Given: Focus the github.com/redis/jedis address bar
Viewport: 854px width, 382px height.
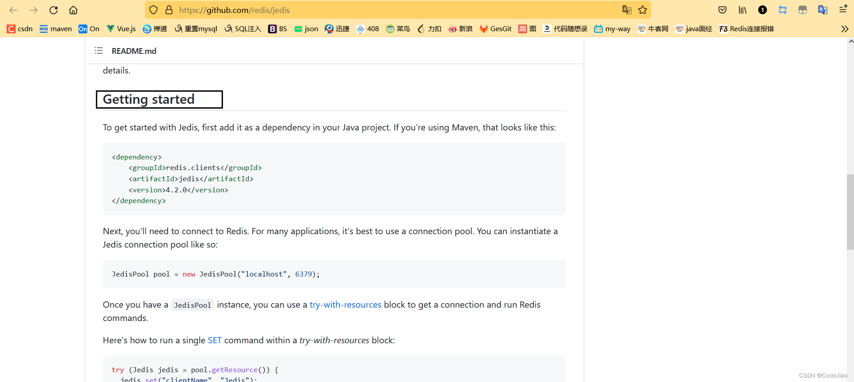Looking at the screenshot, I should 397,10.
